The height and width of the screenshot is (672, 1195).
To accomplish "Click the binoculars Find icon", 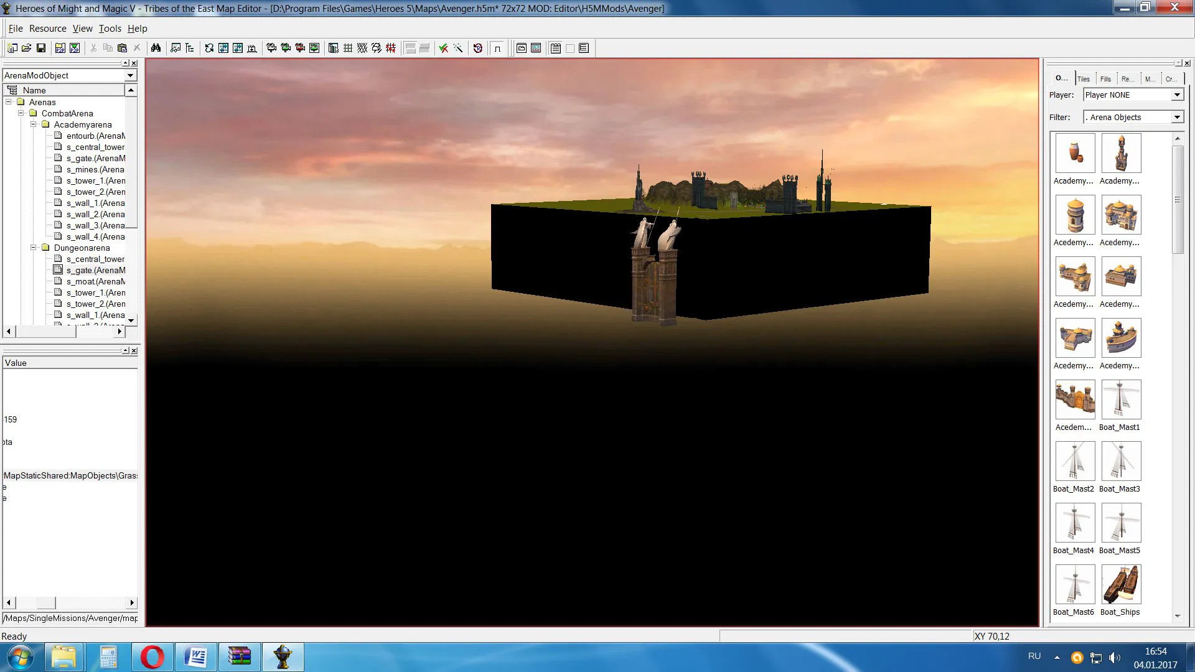I will click(156, 48).
